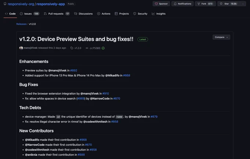Open the Security tab
Screen dimensions: 250x159
coord(140,14)
